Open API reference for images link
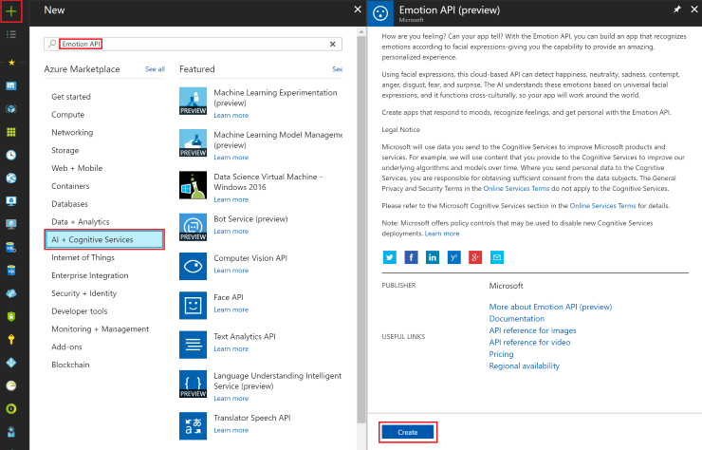 pyautogui.click(x=532, y=330)
